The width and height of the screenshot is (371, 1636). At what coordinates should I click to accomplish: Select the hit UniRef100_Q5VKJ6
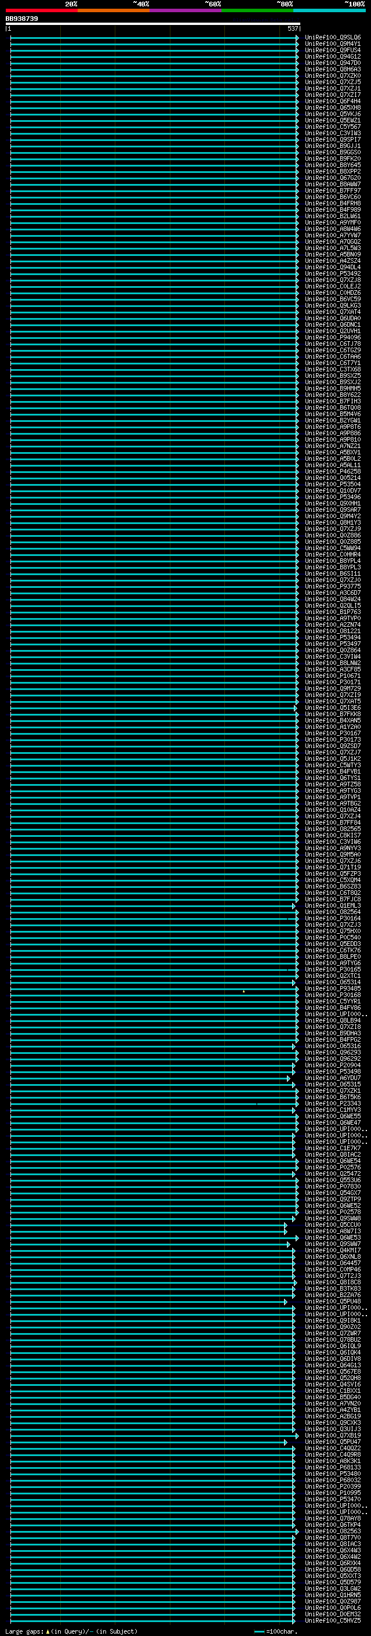coord(332,114)
